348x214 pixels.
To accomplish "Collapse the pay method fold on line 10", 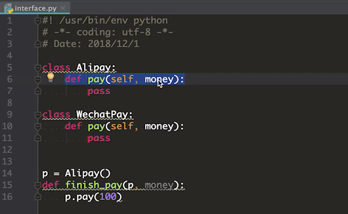I will click(x=38, y=126).
